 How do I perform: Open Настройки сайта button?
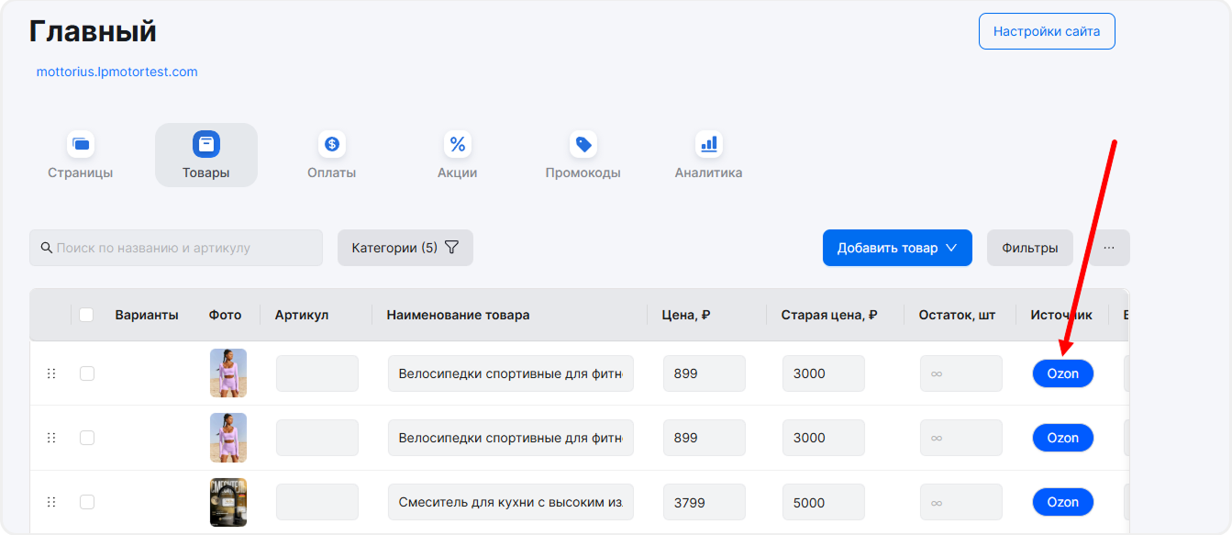(1047, 31)
